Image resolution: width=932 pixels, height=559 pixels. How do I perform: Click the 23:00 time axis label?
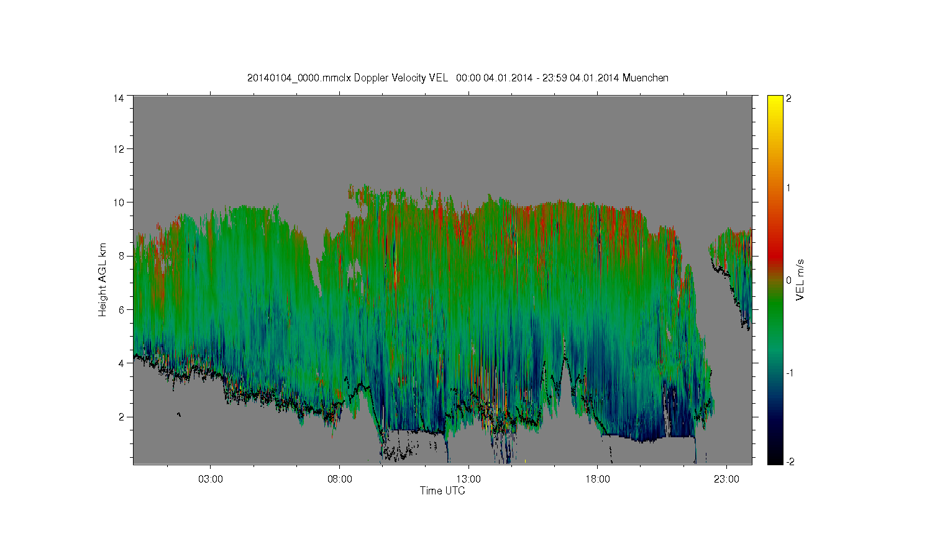[x=726, y=479]
